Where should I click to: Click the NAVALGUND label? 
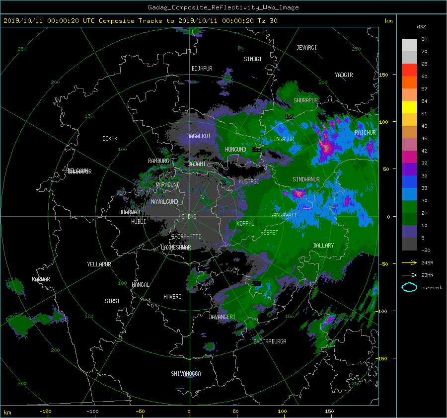[164, 202]
